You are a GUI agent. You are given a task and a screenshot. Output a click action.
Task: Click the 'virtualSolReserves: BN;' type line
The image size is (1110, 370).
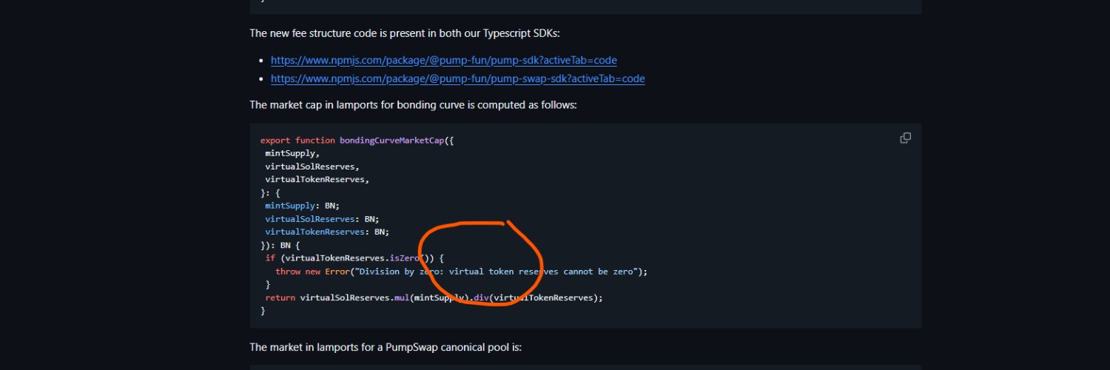point(322,219)
